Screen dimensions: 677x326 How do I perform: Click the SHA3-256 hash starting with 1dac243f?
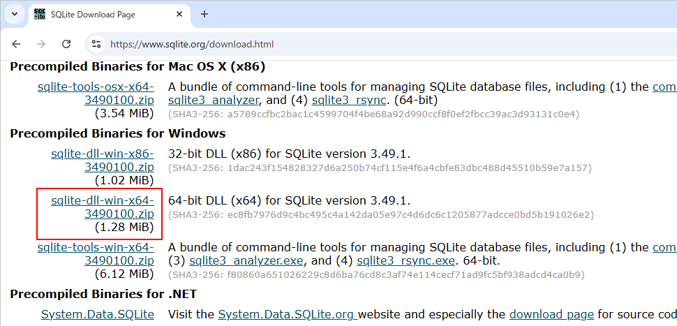(x=380, y=167)
